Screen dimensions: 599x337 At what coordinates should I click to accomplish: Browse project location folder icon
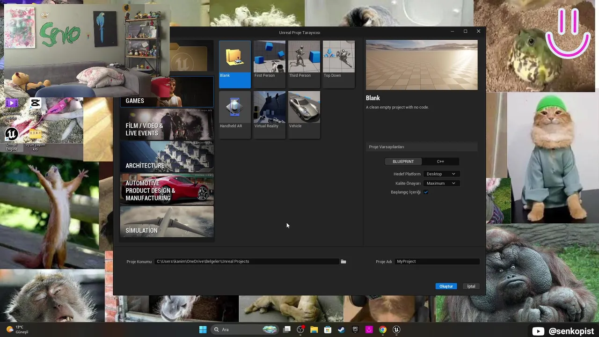(x=343, y=262)
